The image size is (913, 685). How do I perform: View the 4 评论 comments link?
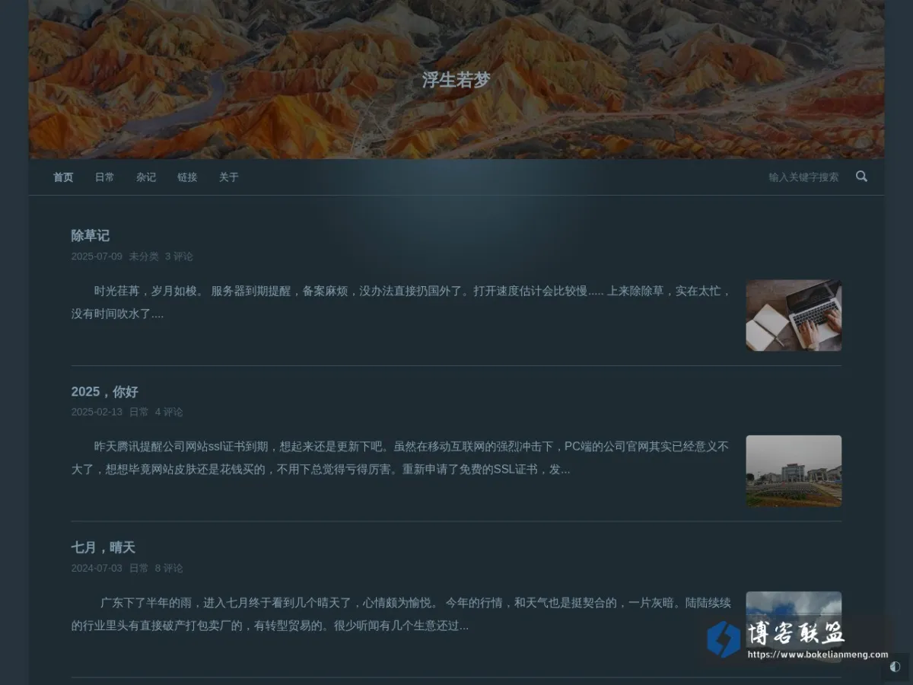pos(169,413)
